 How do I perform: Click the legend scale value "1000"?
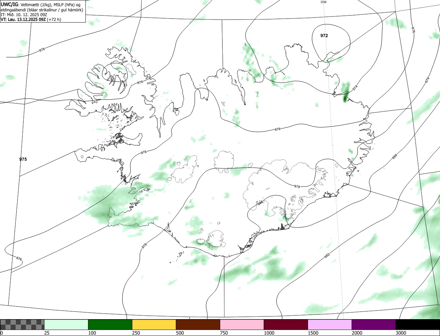(269, 333)
